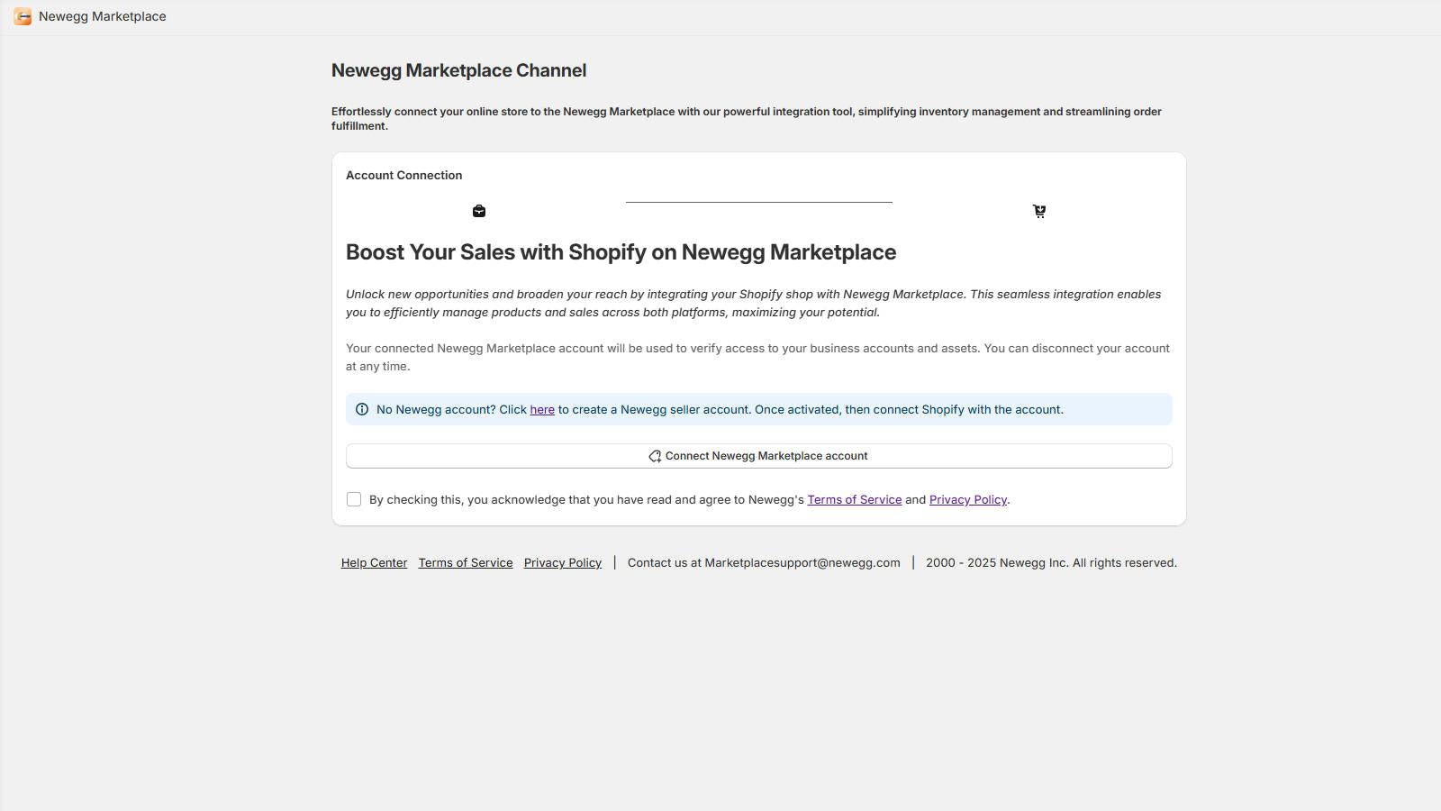Viewport: 1441px width, 811px height.
Task: Click the progress line between step icons
Action: (x=759, y=203)
